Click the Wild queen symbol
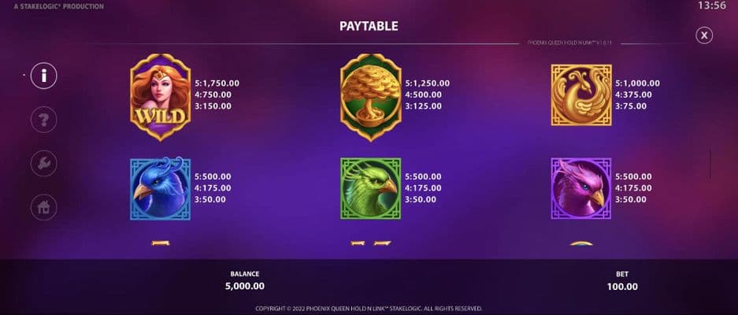Viewport: 738px width, 315px height. 161,97
